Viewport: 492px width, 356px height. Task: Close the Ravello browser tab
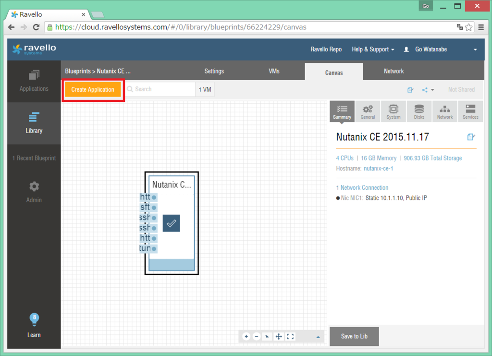[84, 14]
